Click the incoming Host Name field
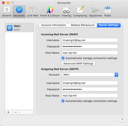 pyautogui.click(x=90, y=53)
